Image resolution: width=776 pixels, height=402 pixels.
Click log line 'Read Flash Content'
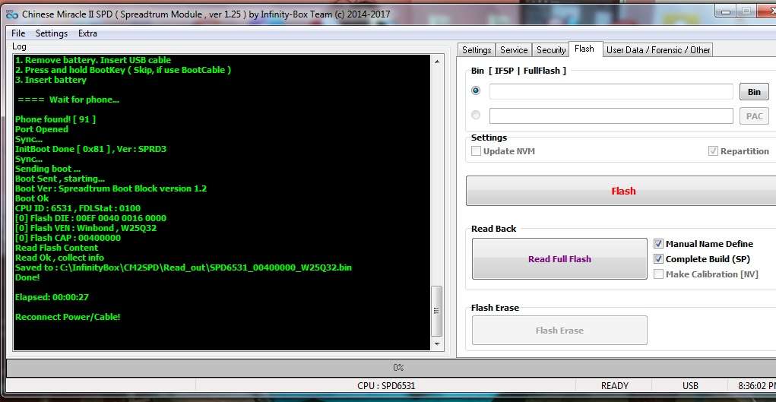click(x=56, y=248)
